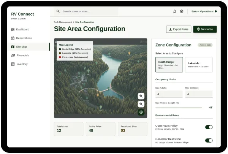Click the 45' vehicle length value
The width and height of the screenshot is (228, 154).
[211, 108]
